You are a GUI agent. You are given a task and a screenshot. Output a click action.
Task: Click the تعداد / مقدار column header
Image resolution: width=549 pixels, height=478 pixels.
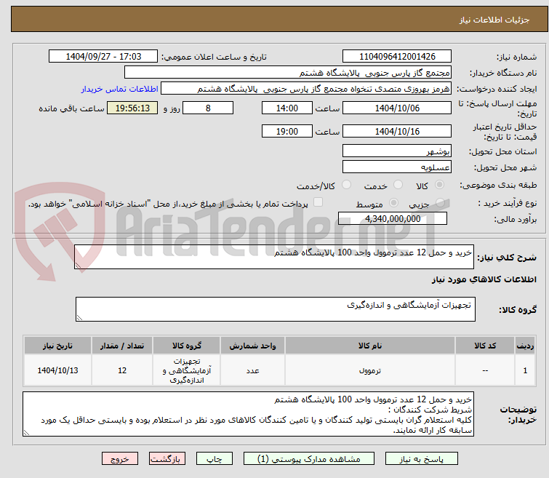pyautogui.click(x=122, y=346)
